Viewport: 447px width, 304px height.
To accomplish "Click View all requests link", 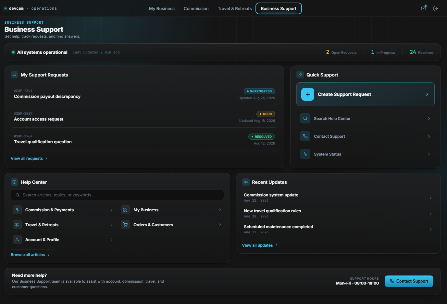I will point(29,158).
